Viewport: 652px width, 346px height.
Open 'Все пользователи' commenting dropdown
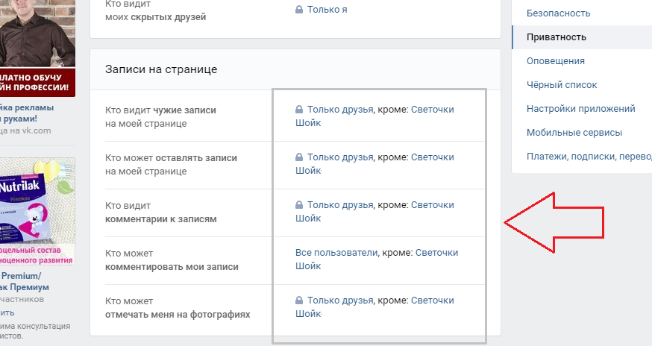pyautogui.click(x=336, y=253)
